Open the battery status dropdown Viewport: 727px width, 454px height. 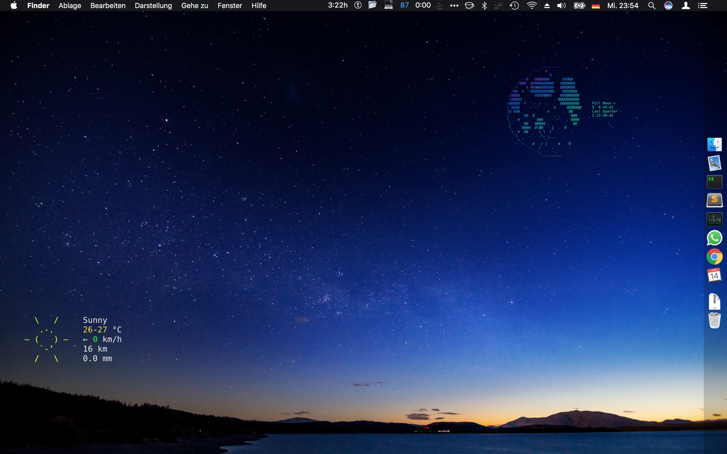tap(579, 6)
